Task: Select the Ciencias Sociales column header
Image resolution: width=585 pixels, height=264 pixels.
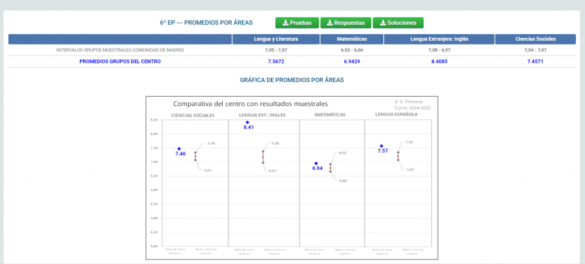Action: point(535,39)
